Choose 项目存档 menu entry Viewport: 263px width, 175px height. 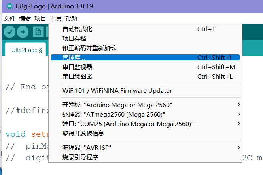click(145, 39)
